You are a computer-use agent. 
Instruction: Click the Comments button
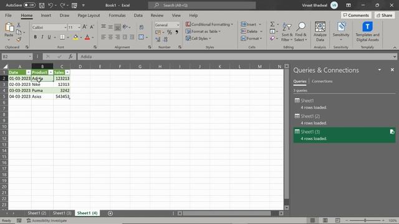356,16
